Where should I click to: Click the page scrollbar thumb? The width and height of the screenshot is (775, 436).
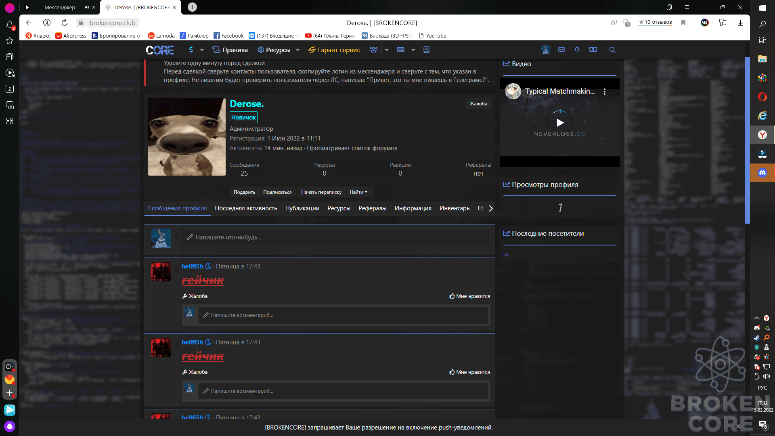pyautogui.click(x=747, y=140)
